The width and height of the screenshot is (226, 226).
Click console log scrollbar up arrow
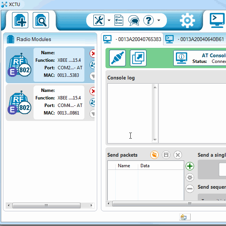[155, 87]
